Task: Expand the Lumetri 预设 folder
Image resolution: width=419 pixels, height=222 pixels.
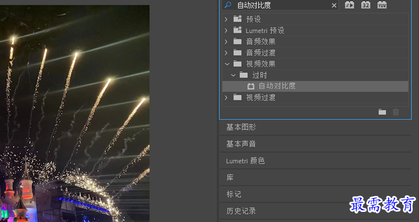Action: [x=226, y=30]
